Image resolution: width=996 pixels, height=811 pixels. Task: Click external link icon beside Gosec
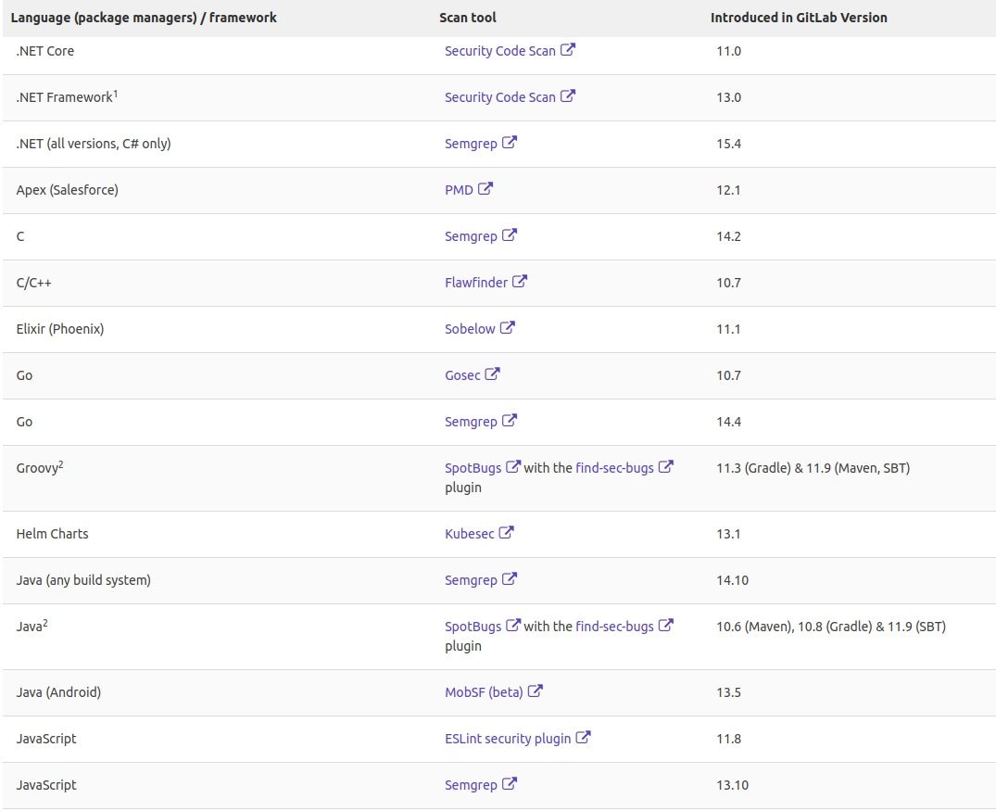click(x=493, y=374)
